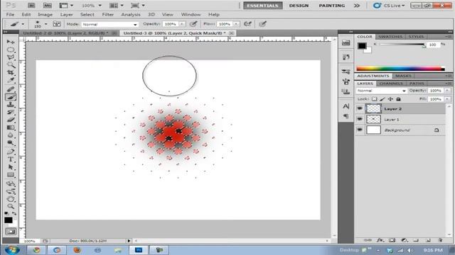
Task: Select the Eyedropper tool
Action: 11,80
